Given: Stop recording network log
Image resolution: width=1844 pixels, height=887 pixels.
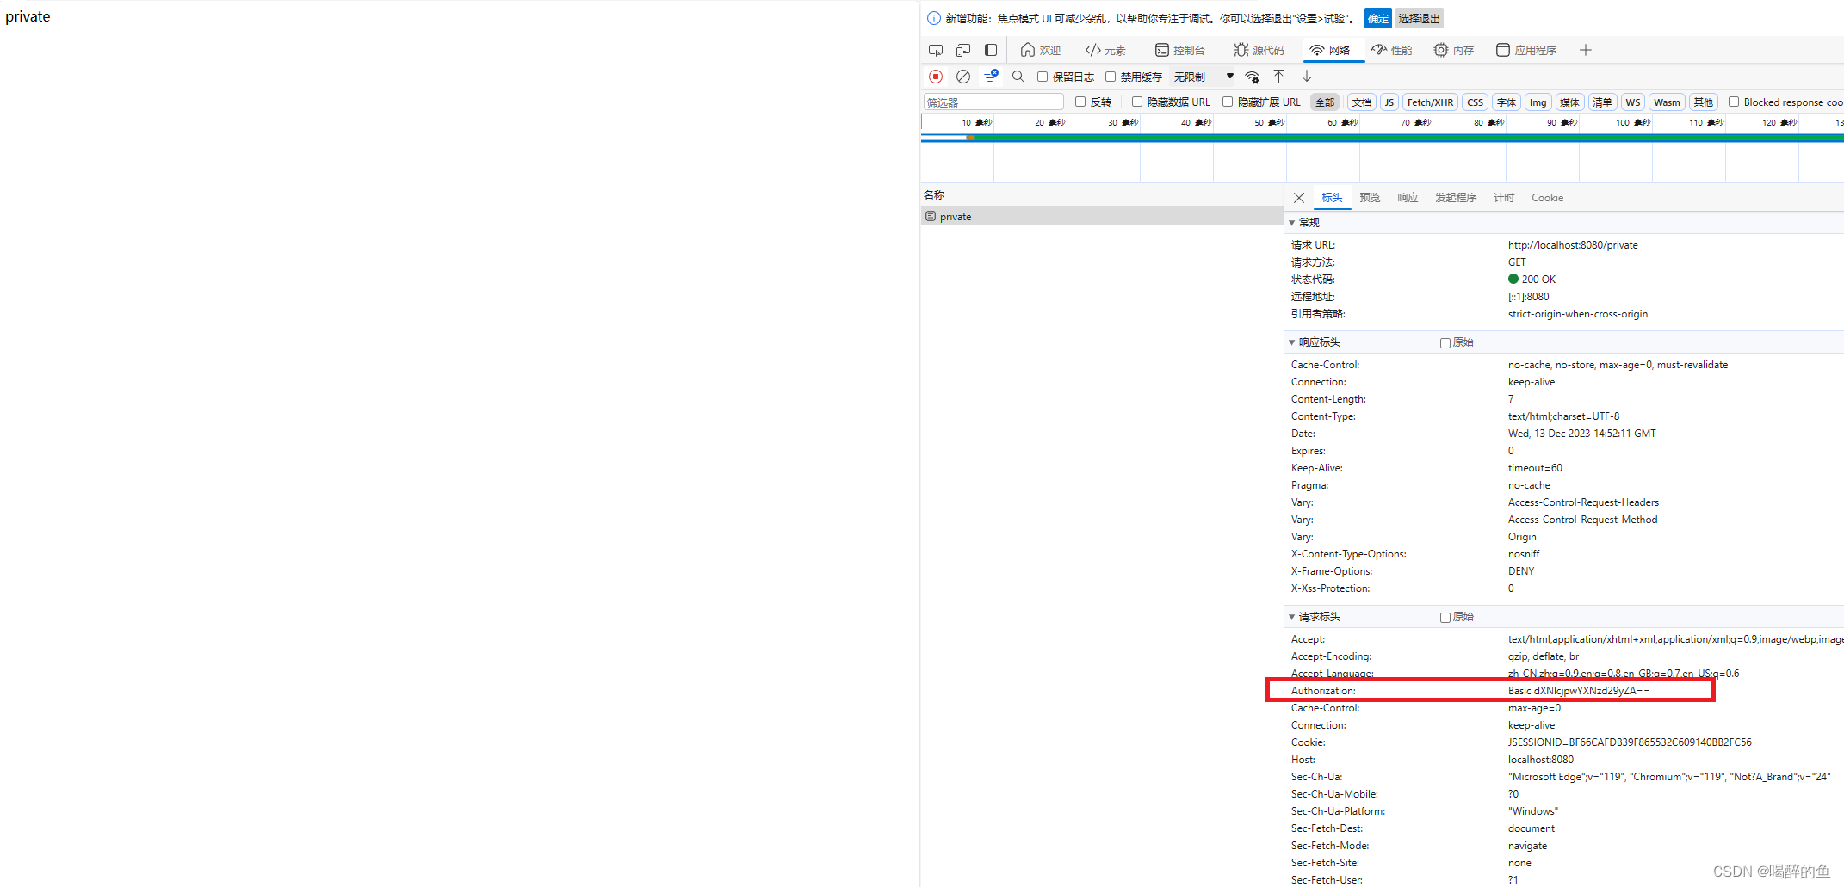Looking at the screenshot, I should [936, 77].
